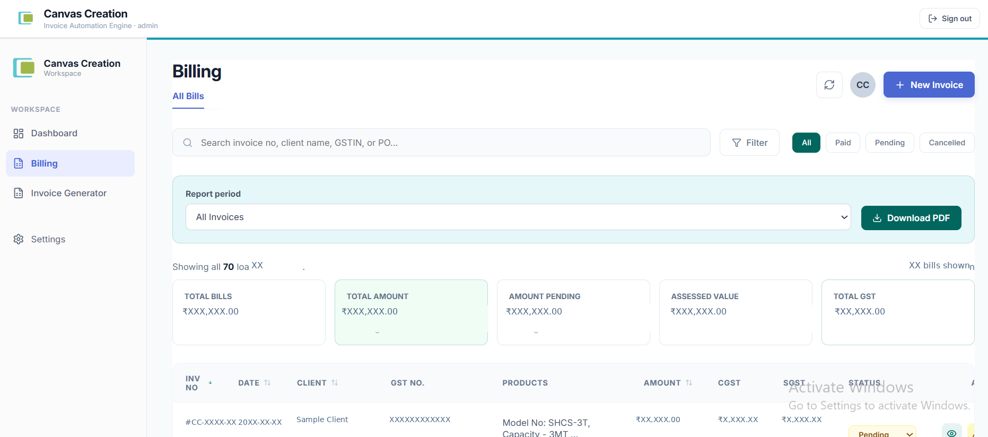
Task: Download the report as PDF
Action: pos(911,218)
